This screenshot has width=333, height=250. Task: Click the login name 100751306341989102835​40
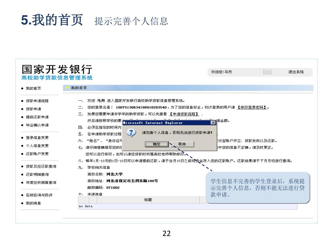141,107
